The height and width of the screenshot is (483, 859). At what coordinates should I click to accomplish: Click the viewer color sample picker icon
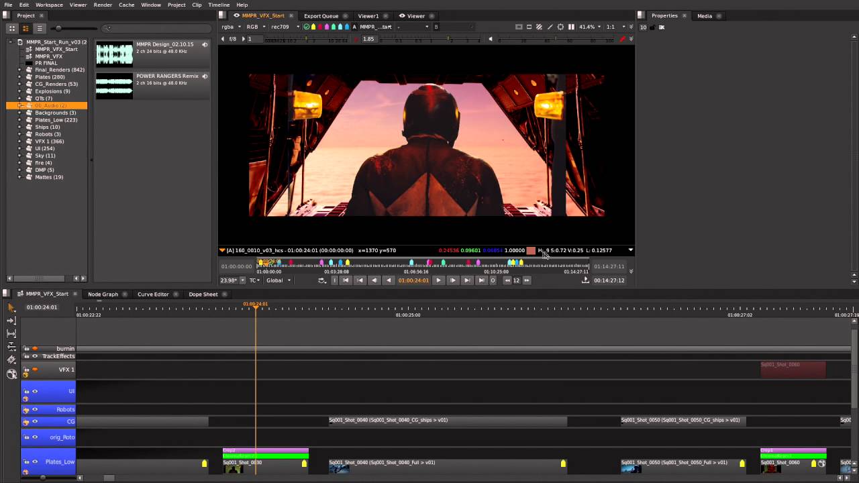click(550, 27)
